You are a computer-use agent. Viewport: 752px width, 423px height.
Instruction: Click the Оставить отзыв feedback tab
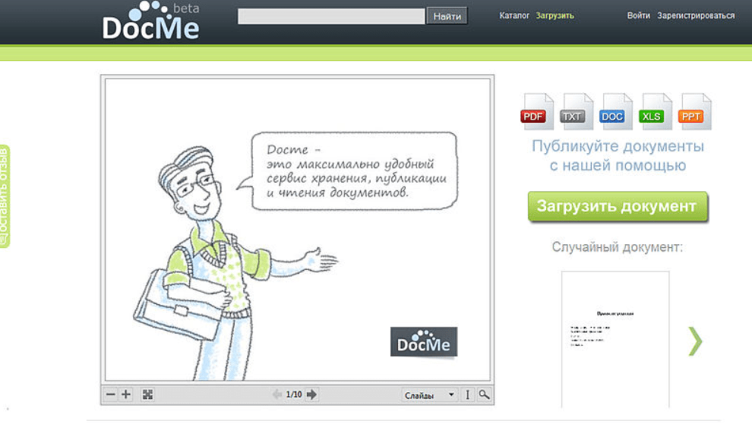click(x=5, y=196)
